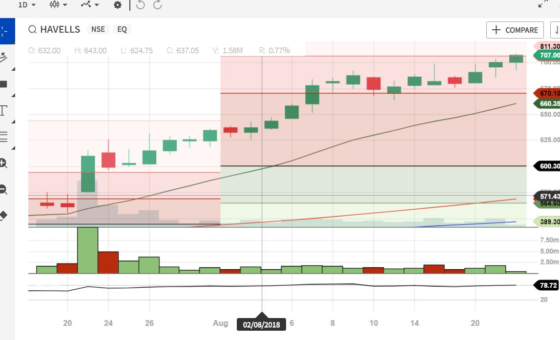Open chart settings gear

(118, 5)
